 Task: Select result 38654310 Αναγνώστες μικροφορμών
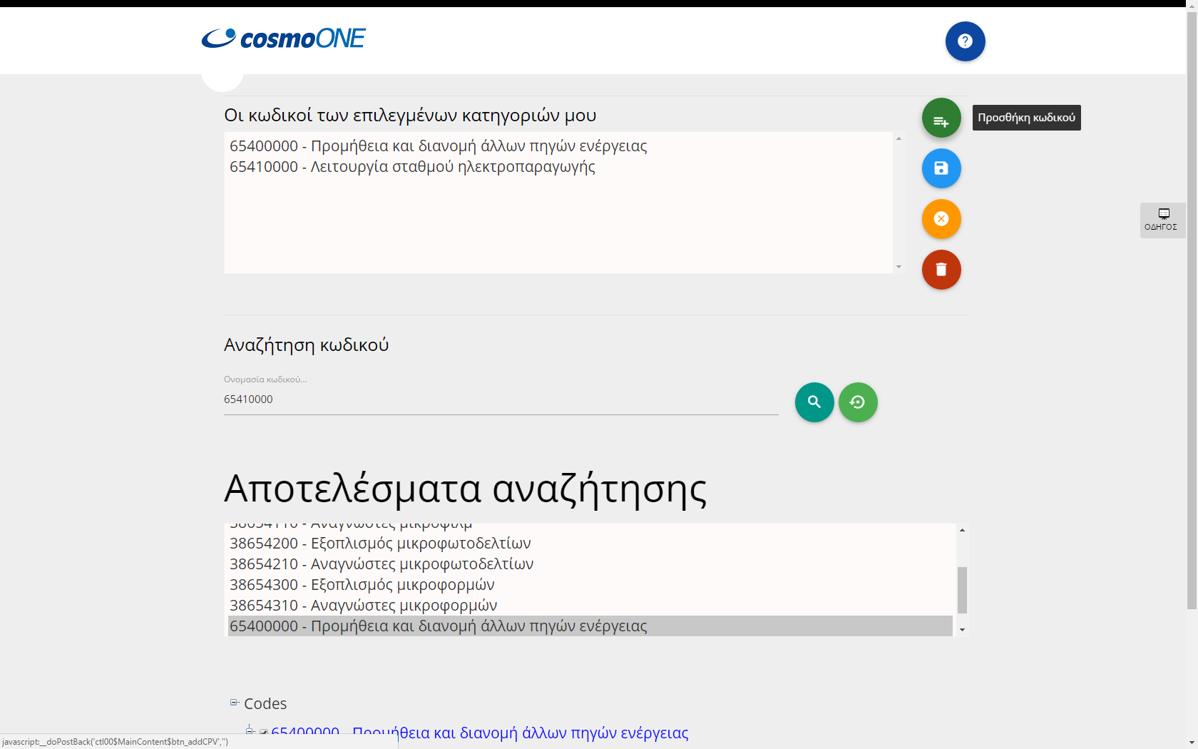click(590, 606)
